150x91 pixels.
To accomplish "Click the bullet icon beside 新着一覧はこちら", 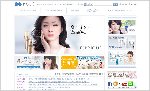I will [56, 74].
